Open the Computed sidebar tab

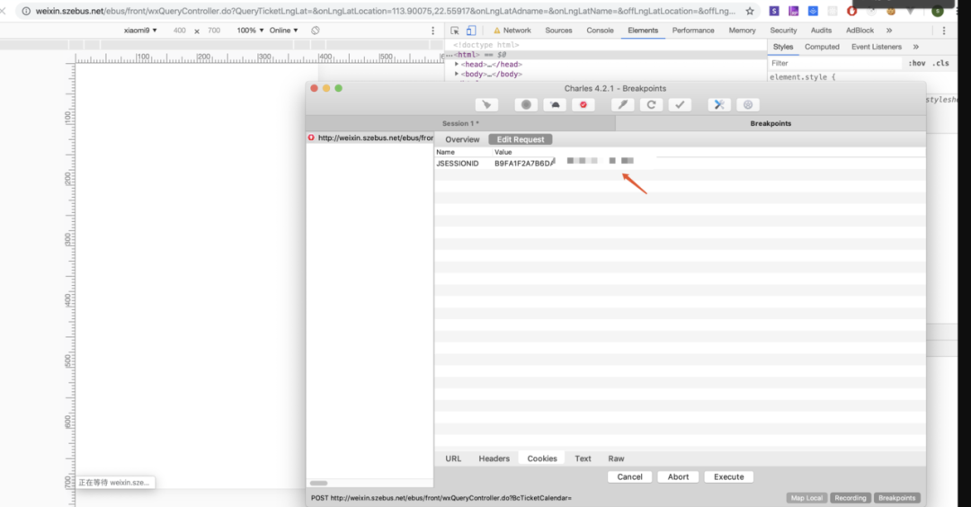822,47
